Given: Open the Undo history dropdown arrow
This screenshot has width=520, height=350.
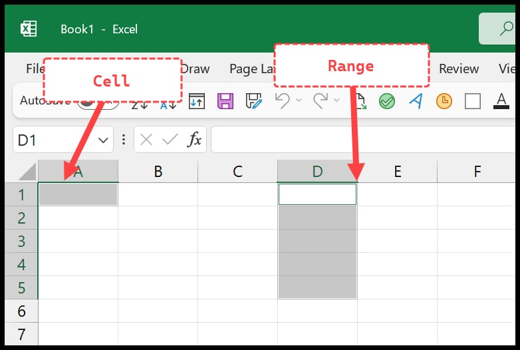Looking at the screenshot, I should coord(299,101).
